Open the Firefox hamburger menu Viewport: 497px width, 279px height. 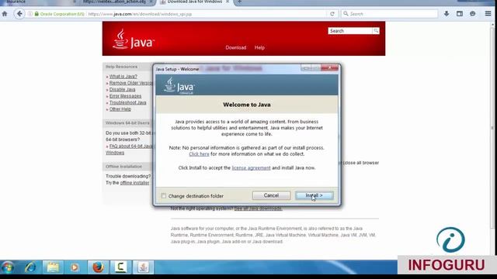pyautogui.click(x=488, y=14)
